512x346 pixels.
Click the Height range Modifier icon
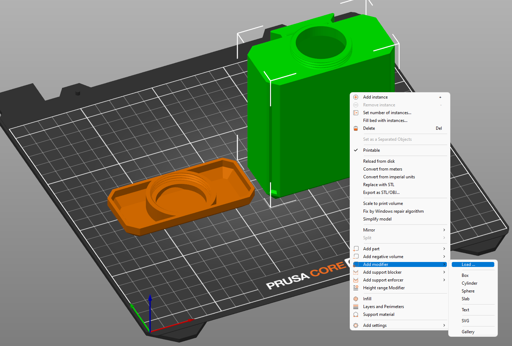pos(356,288)
